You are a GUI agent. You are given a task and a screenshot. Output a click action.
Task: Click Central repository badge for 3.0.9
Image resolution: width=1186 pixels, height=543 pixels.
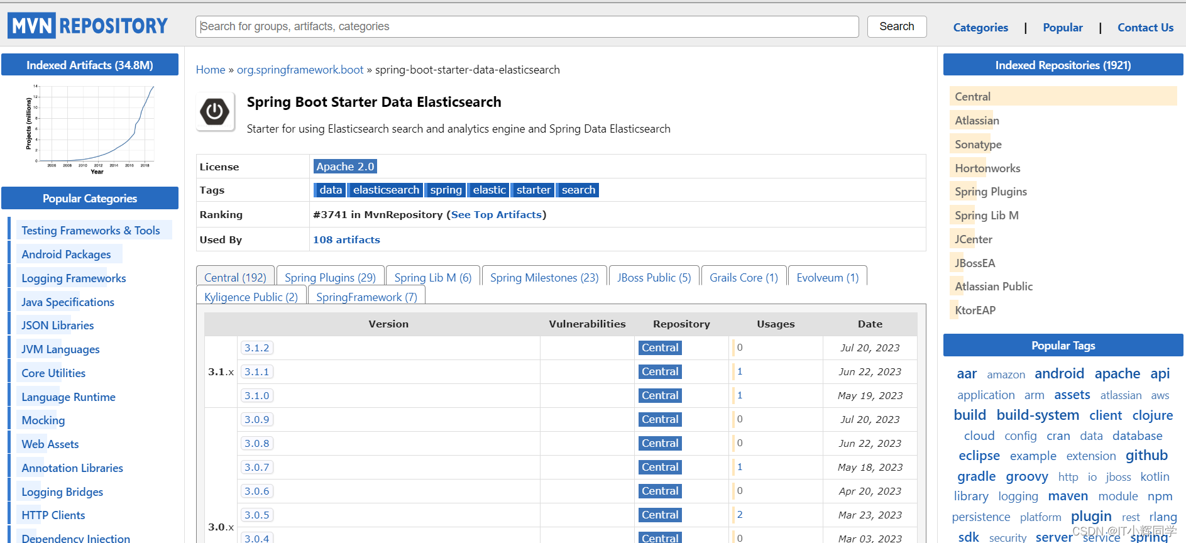660,420
